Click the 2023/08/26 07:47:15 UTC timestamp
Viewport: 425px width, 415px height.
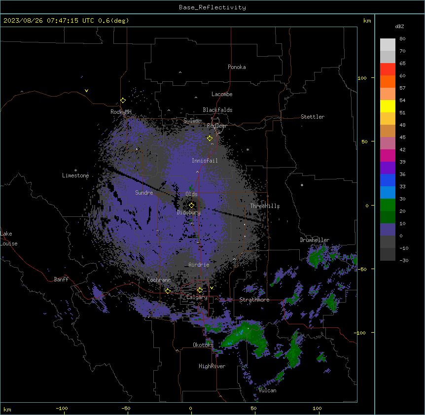pyautogui.click(x=49, y=21)
